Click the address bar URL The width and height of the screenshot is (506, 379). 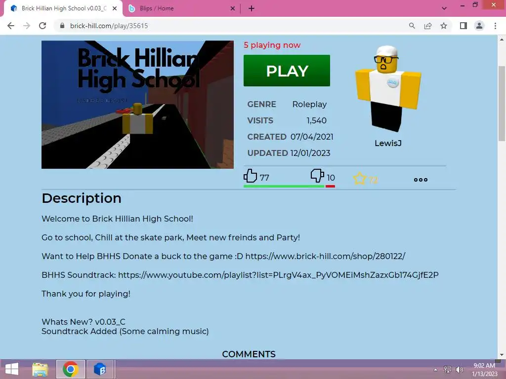click(109, 26)
